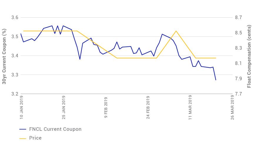This screenshot has height=144, width=256.
Task: Select the 30yr Current Coupon axis title
Action: point(4,56)
